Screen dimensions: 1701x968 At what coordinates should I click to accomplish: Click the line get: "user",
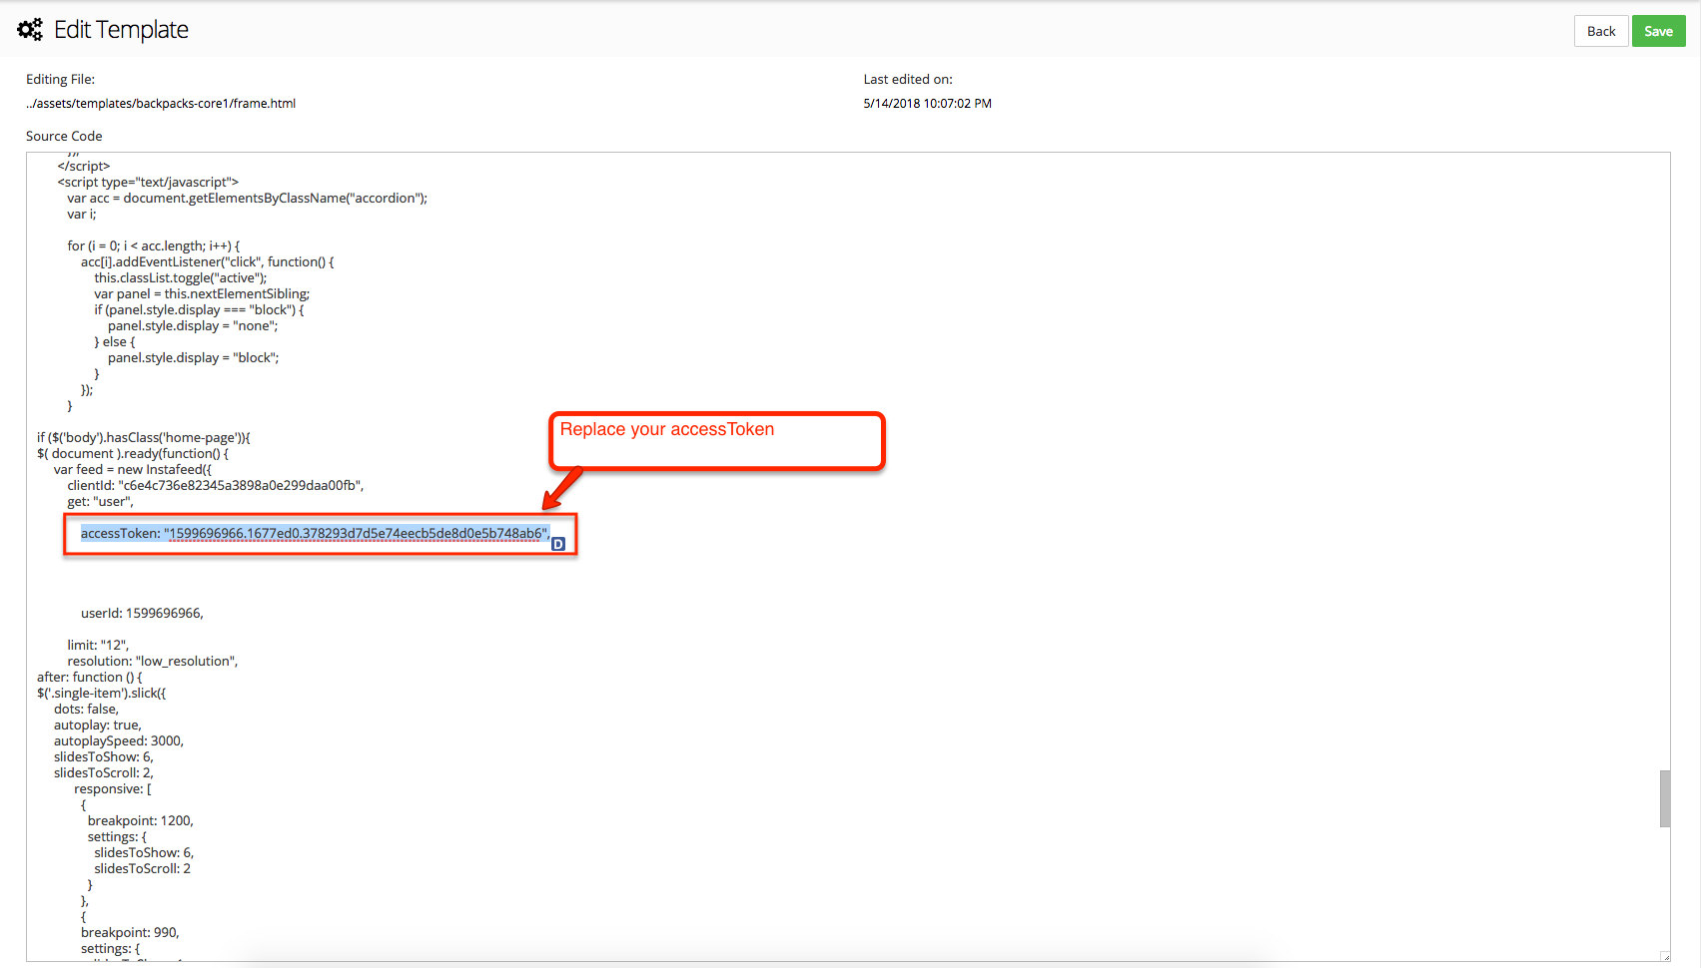click(100, 502)
